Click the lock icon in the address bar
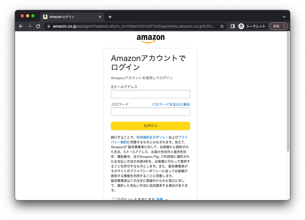Image resolution: width=305 pixels, height=220 pixels. coord(49,26)
